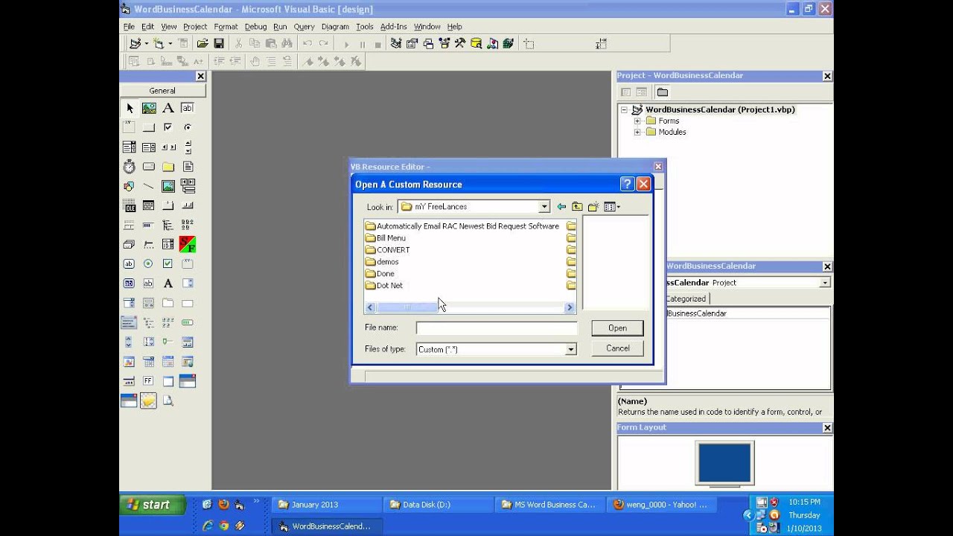Click the Object Browser toolbar icon
This screenshot has width=953, height=536.
tap(444, 44)
